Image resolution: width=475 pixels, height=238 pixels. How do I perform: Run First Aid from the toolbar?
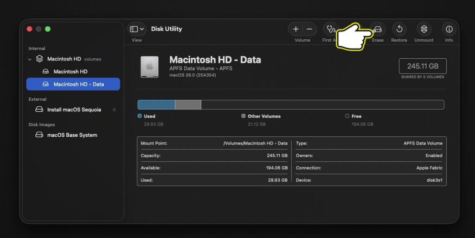coord(330,29)
